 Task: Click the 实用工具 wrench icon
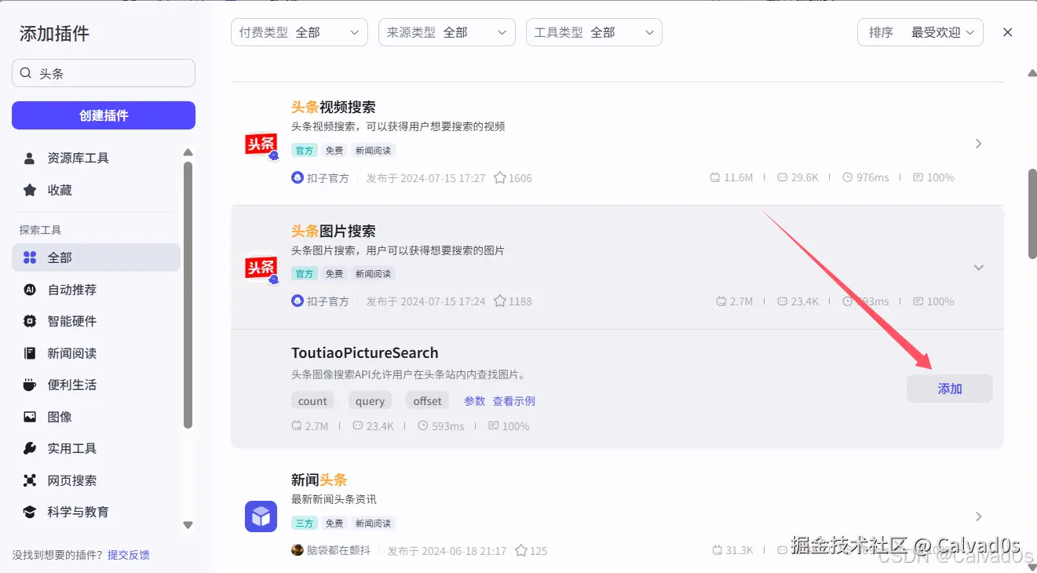[x=30, y=448]
